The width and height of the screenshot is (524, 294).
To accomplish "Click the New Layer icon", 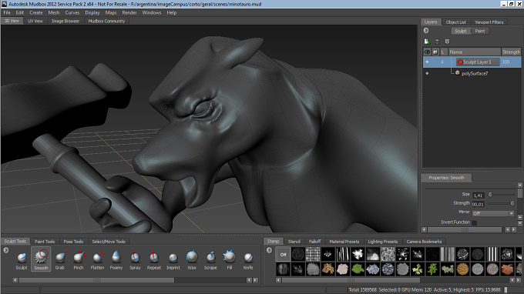I will (427, 42).
